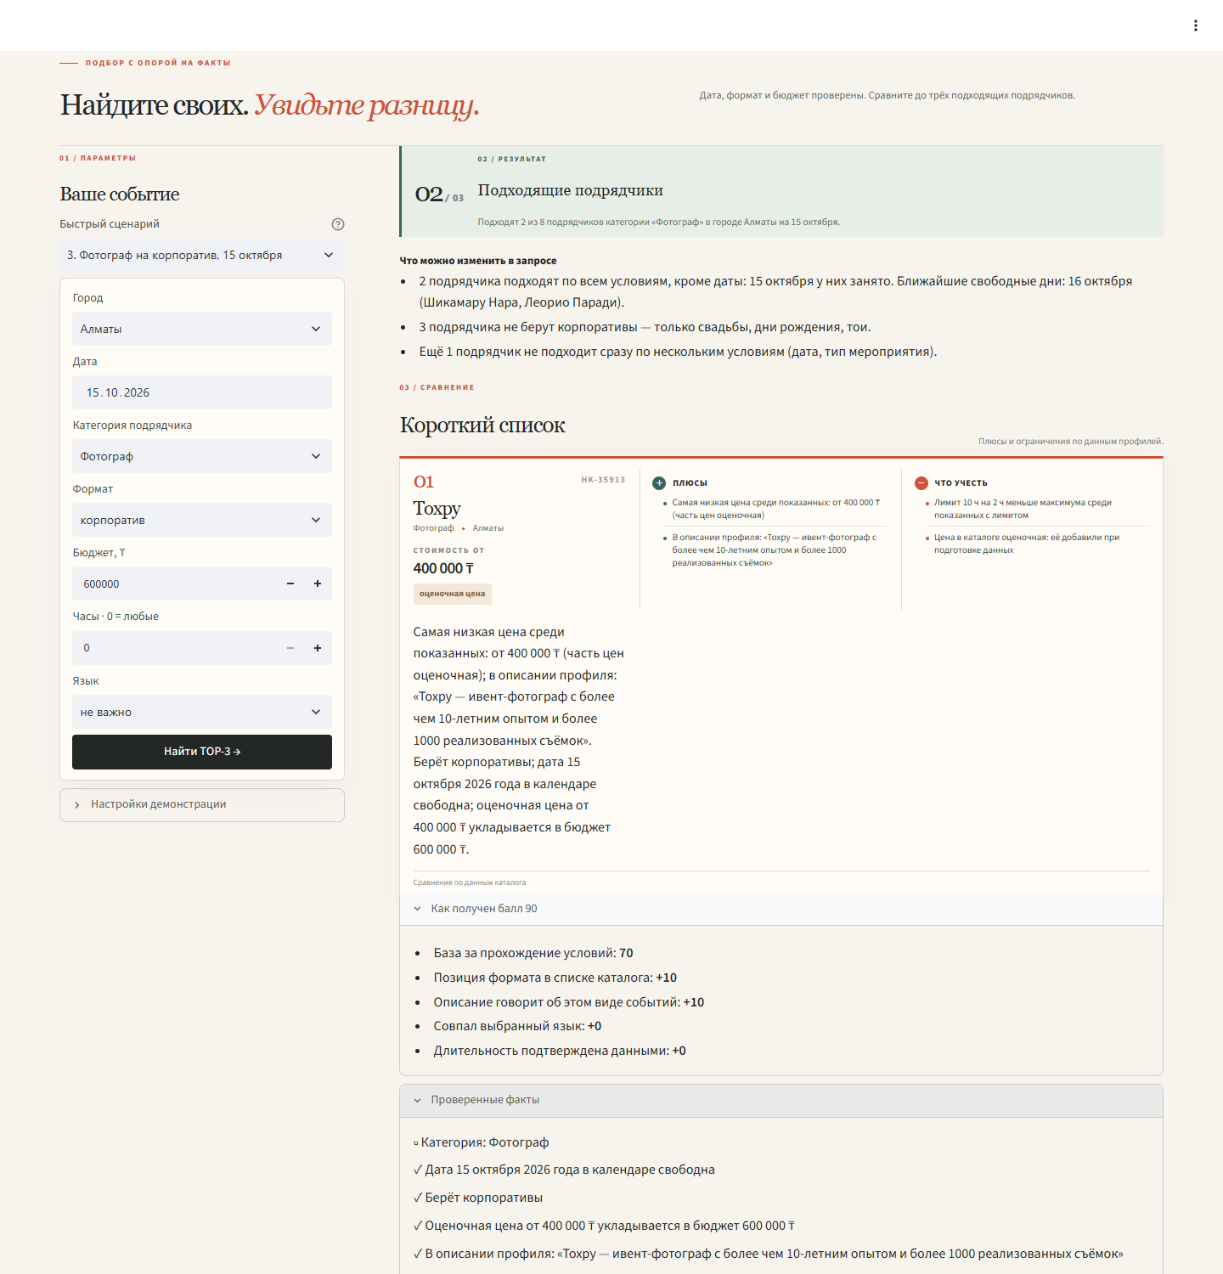Click the budget input showing 600000

[174, 583]
